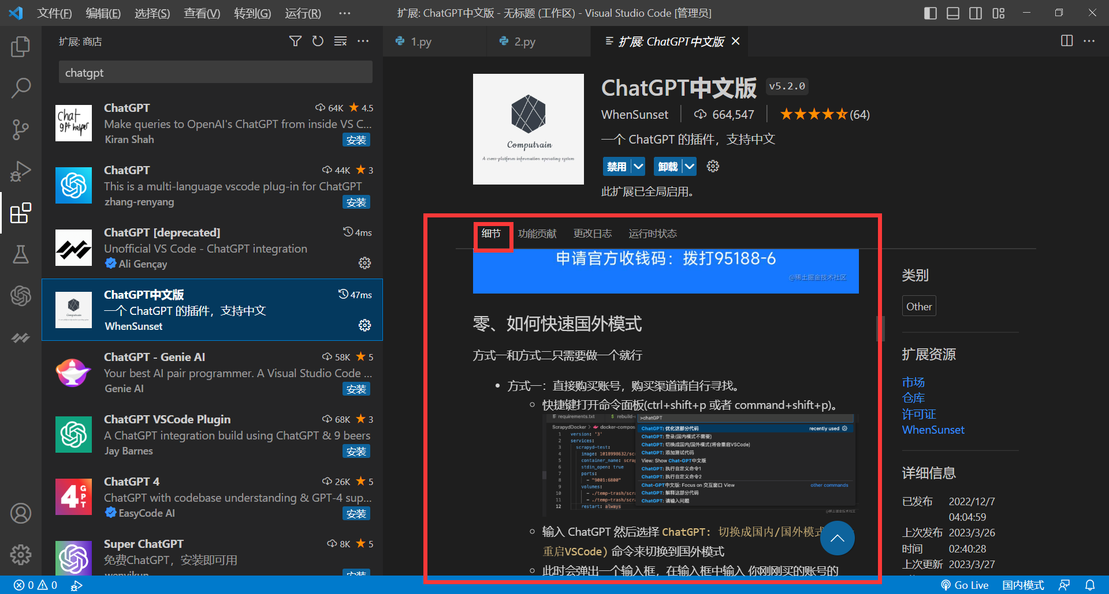Screen dimensions: 1109x594
Task: Open the Source Control view
Action: (21, 130)
